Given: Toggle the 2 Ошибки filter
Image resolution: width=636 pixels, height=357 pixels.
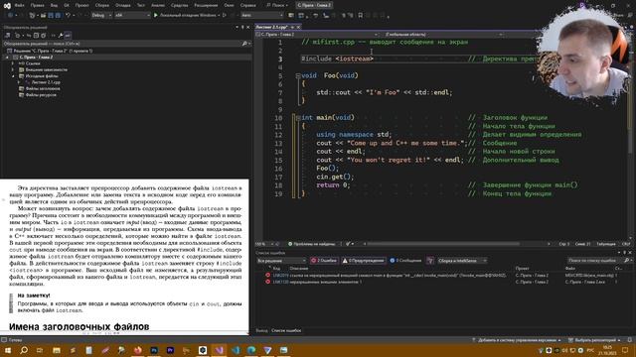Looking at the screenshot, I should pos(324,261).
